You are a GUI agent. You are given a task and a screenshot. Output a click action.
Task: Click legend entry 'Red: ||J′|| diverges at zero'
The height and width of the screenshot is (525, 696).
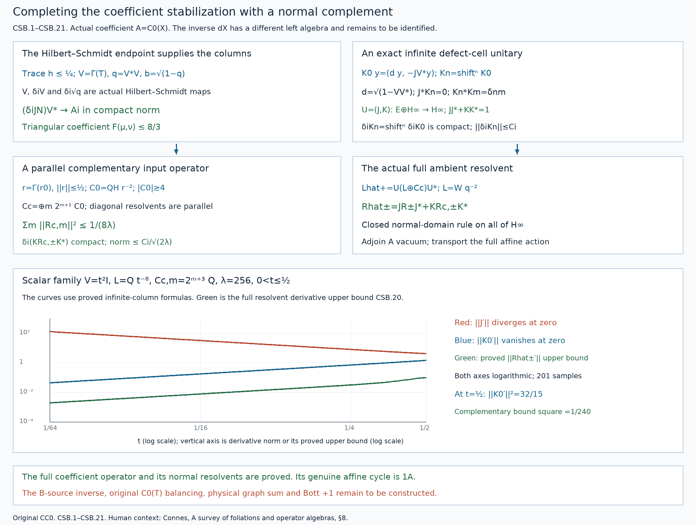[505, 323]
